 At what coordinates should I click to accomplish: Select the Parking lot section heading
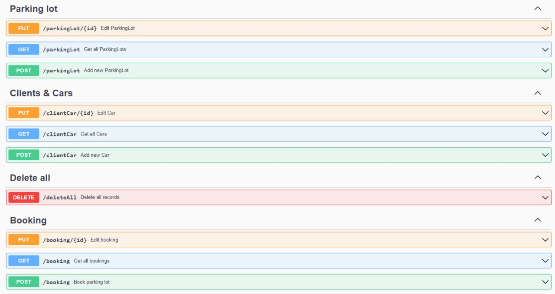(x=34, y=9)
